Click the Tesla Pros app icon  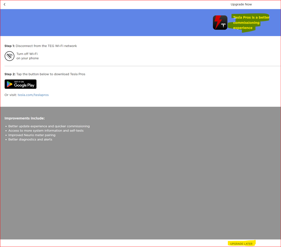220,23
